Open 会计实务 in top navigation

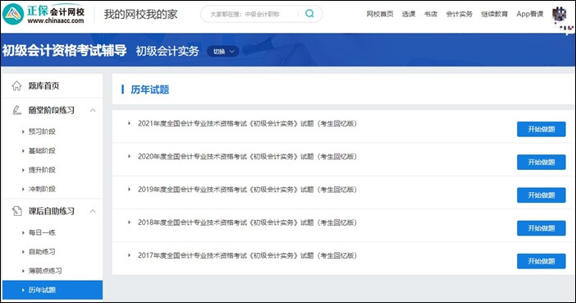[x=459, y=14]
